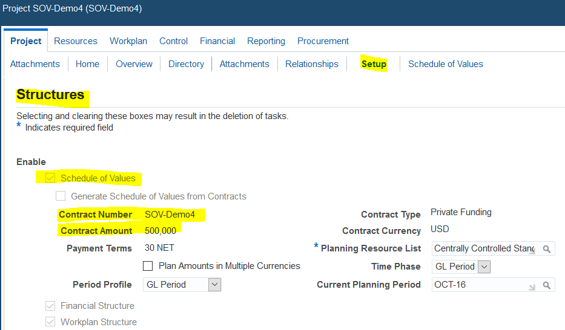This screenshot has height=330, width=565.
Task: Open the Financial tab
Action: [217, 41]
